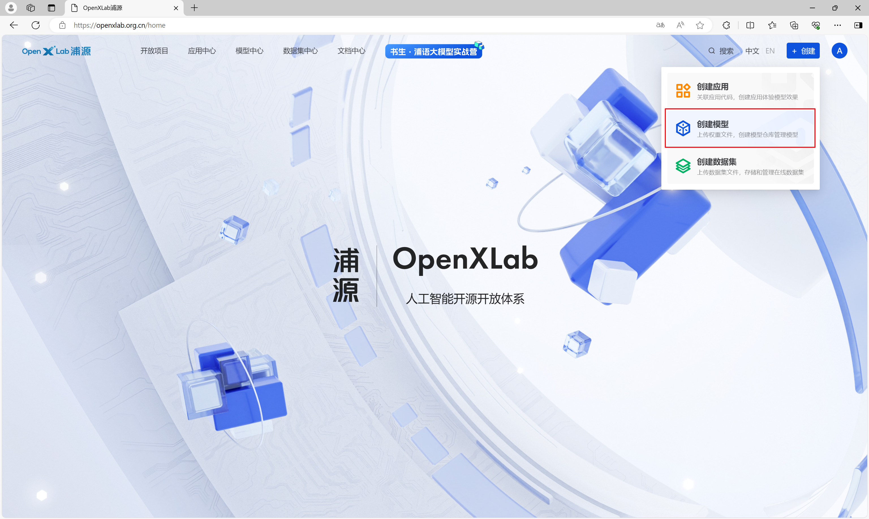Click the text 上传数据集文件，存储和管理在线数据集
This screenshot has height=519, width=869.
tap(750, 172)
